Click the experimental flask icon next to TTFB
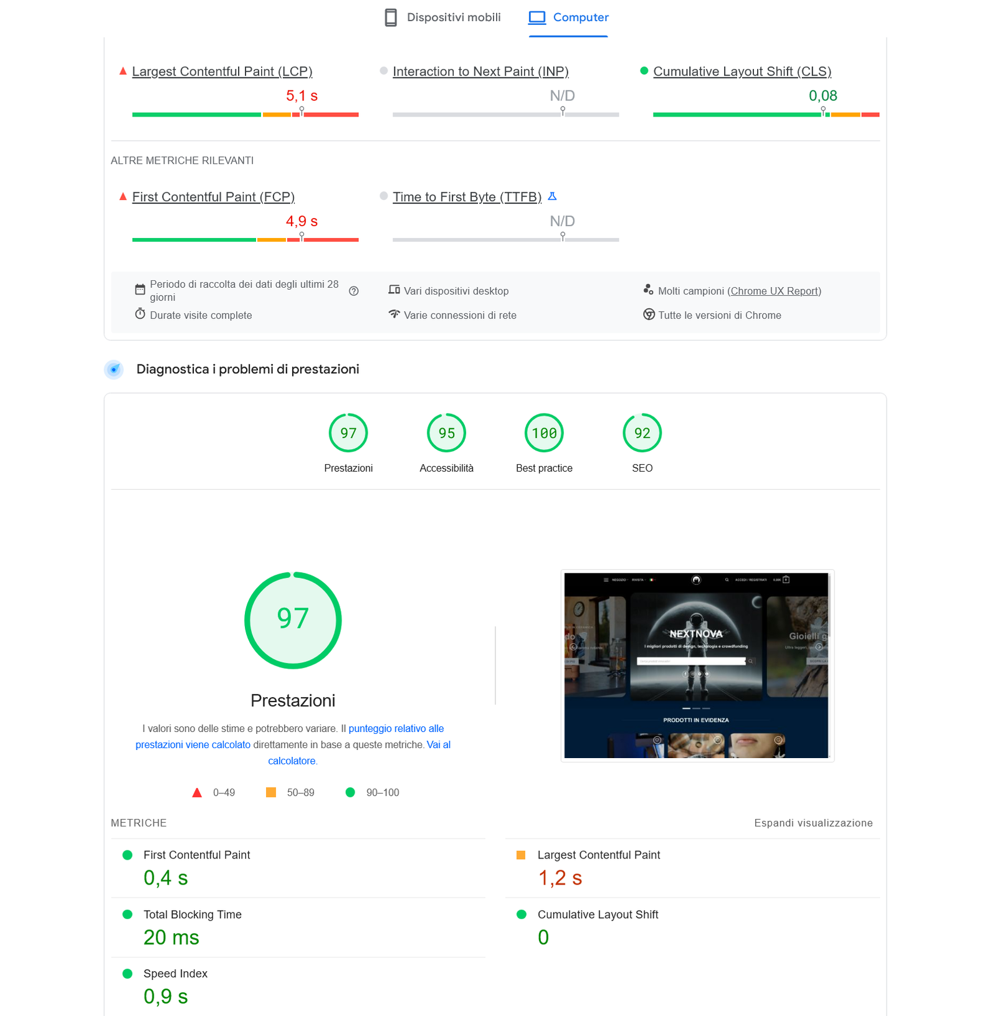 (x=552, y=196)
